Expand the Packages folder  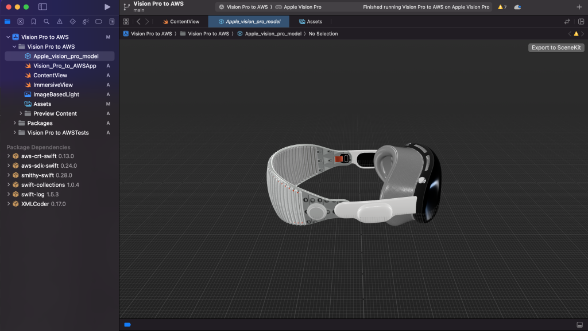[x=15, y=123]
